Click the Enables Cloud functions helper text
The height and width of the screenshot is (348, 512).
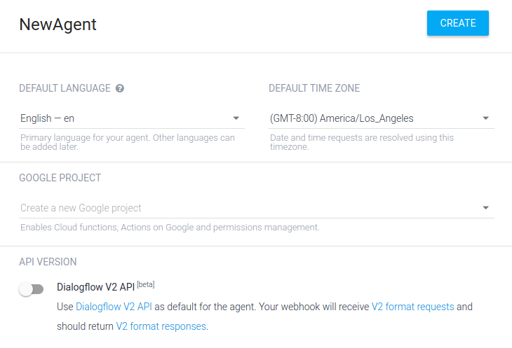click(x=170, y=228)
